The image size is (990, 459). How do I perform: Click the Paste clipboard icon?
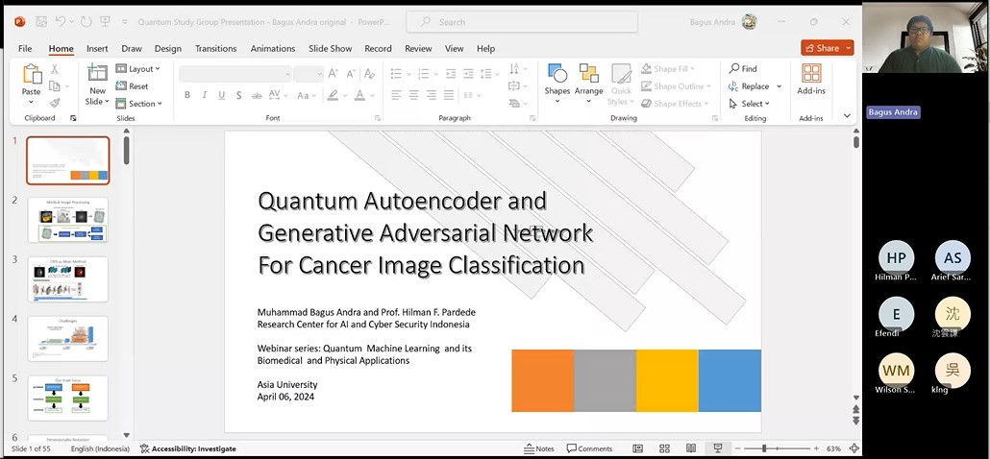31,74
